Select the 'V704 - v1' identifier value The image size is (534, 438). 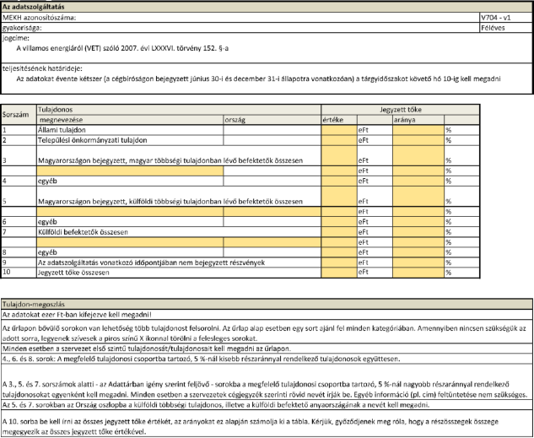click(495, 18)
